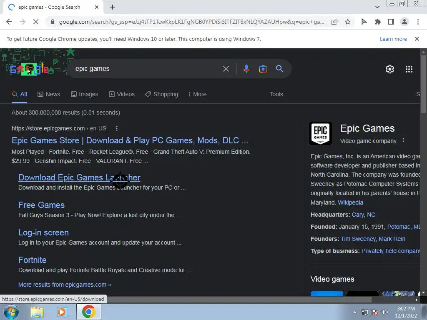Image resolution: width=427 pixels, height=320 pixels.
Task: Stop loading the page
Action: 36,22
